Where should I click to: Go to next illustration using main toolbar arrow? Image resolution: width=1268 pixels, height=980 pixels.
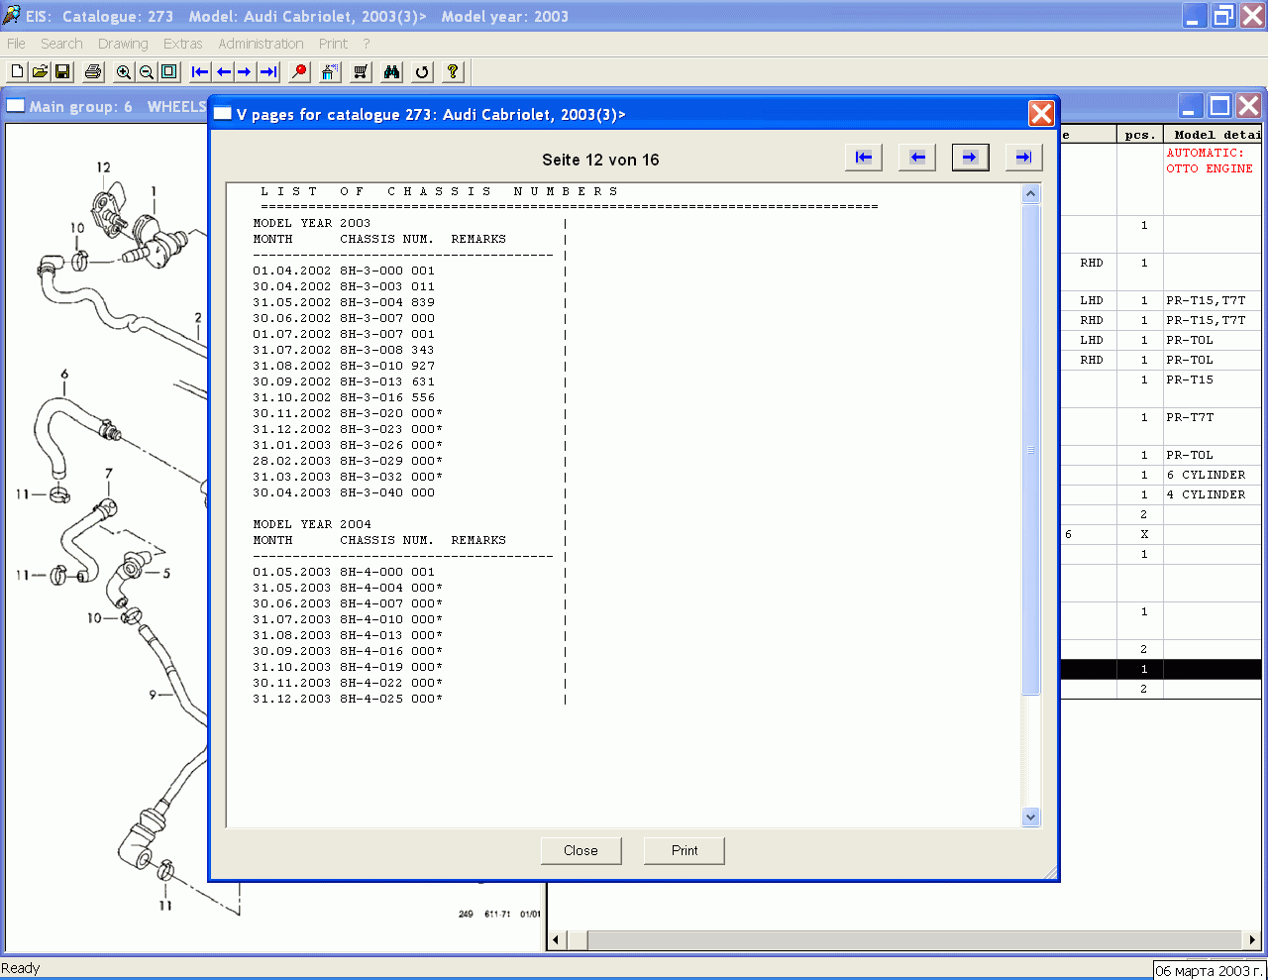pos(245,71)
